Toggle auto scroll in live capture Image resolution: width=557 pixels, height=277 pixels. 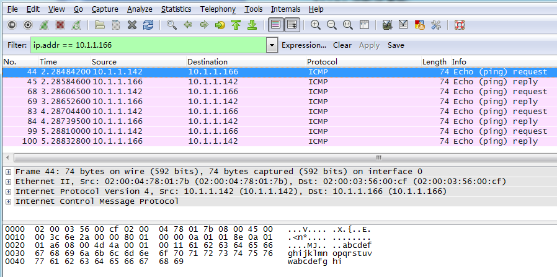292,25
